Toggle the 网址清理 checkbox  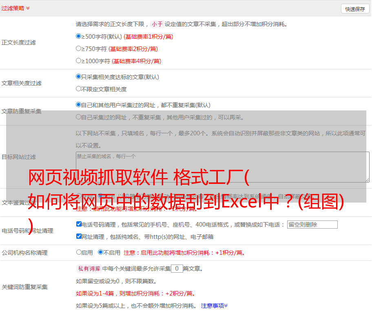(x=79, y=236)
